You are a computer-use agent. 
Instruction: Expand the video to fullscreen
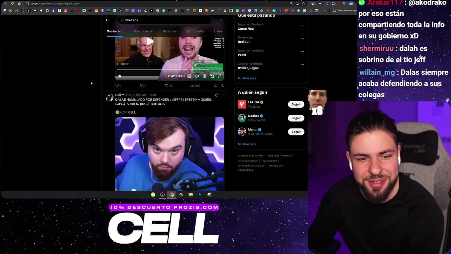click(x=220, y=76)
